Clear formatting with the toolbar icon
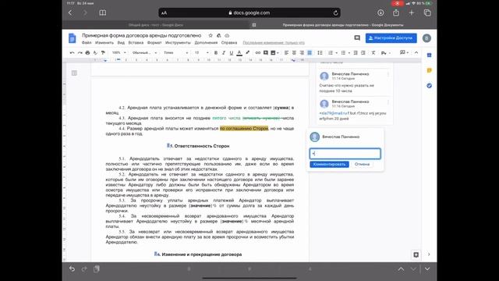 click(x=373, y=52)
